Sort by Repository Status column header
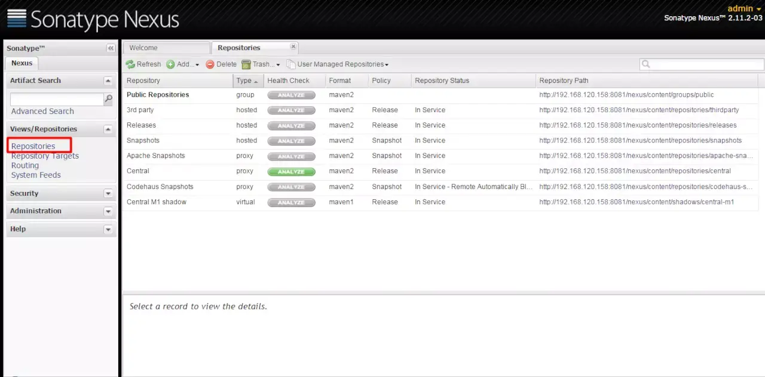 (x=473, y=81)
